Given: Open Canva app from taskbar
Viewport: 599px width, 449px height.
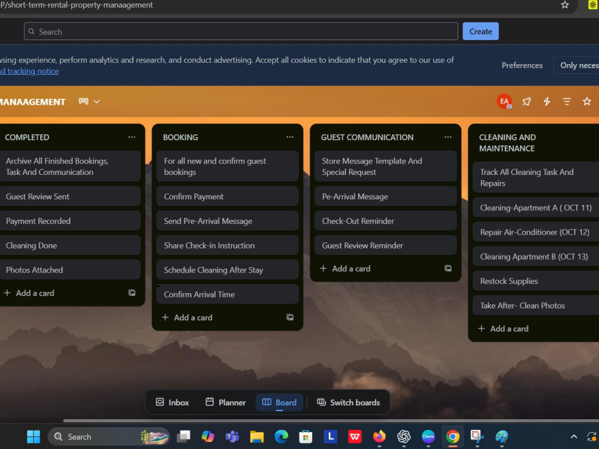Looking at the screenshot, I should click(x=428, y=436).
